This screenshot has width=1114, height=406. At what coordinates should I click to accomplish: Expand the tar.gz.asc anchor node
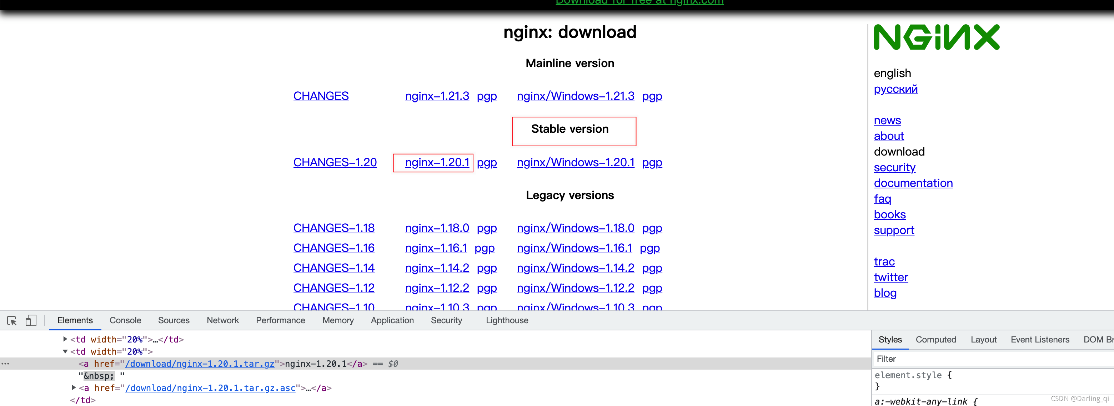click(74, 387)
